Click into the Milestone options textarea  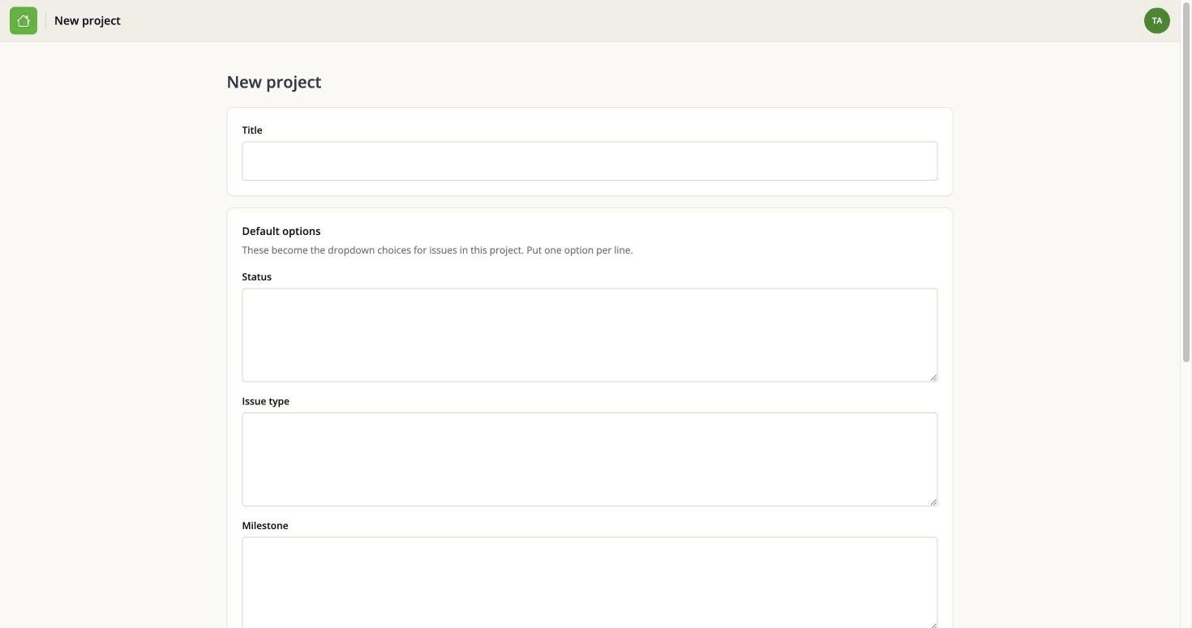[590, 583]
